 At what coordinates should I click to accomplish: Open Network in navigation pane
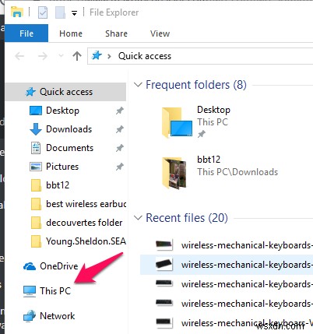57,316
